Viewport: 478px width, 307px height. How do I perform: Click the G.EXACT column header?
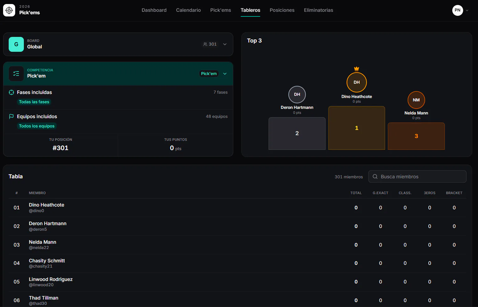click(x=380, y=193)
